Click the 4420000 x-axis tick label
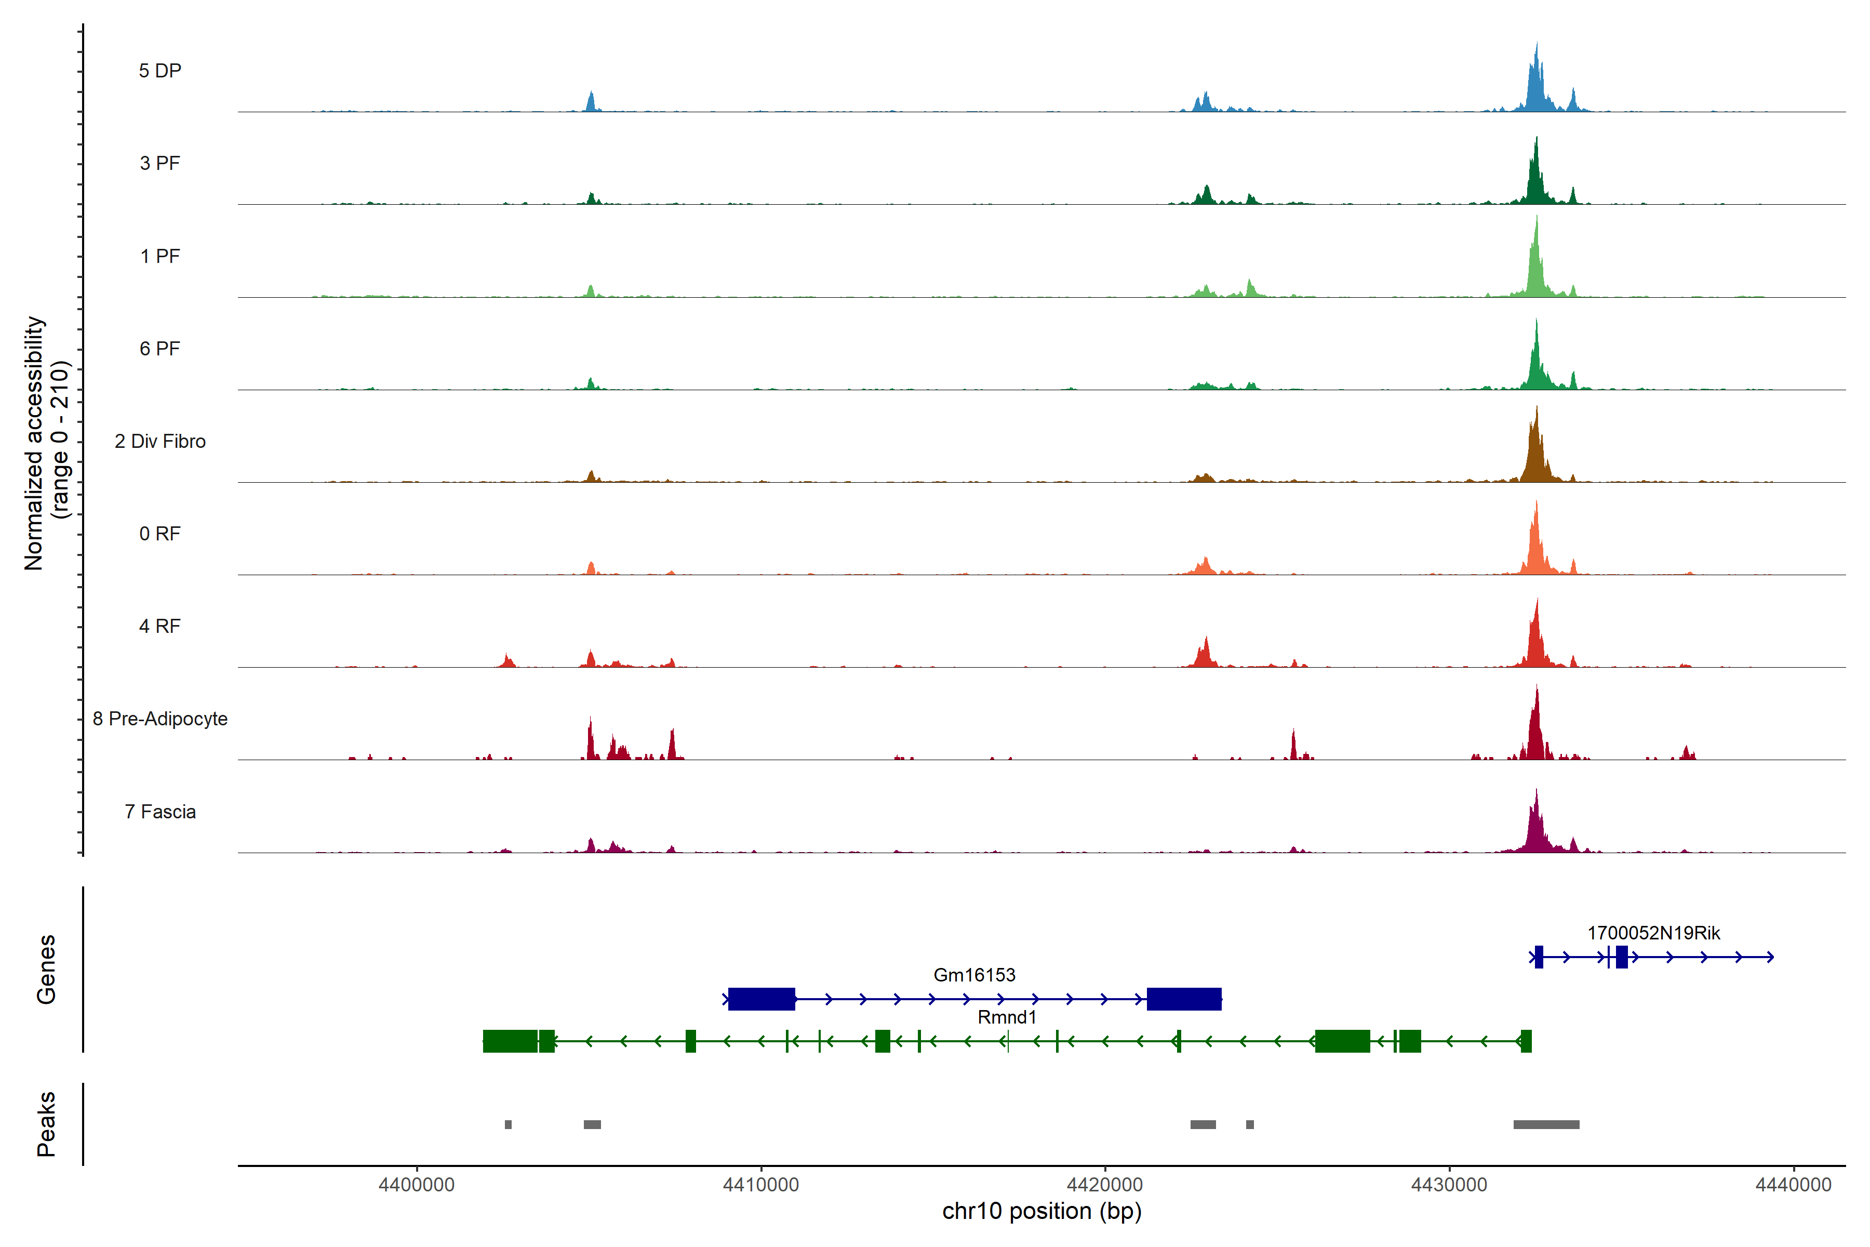 (x=1104, y=1185)
